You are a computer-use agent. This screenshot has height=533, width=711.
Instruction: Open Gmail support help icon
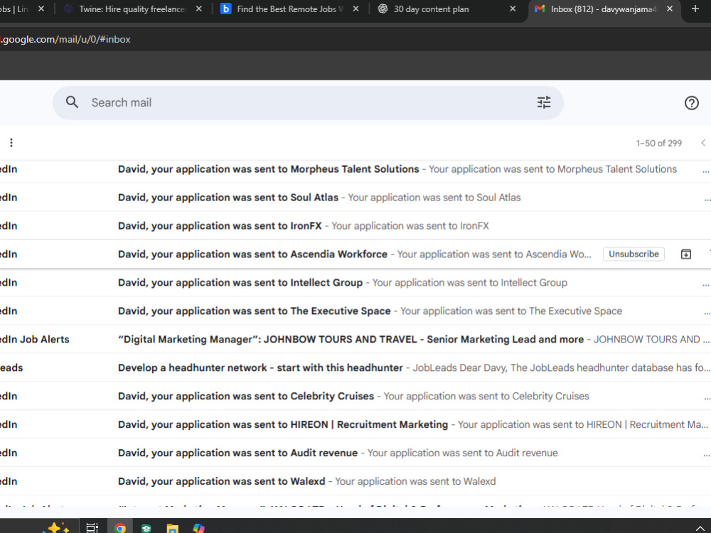pyautogui.click(x=691, y=103)
